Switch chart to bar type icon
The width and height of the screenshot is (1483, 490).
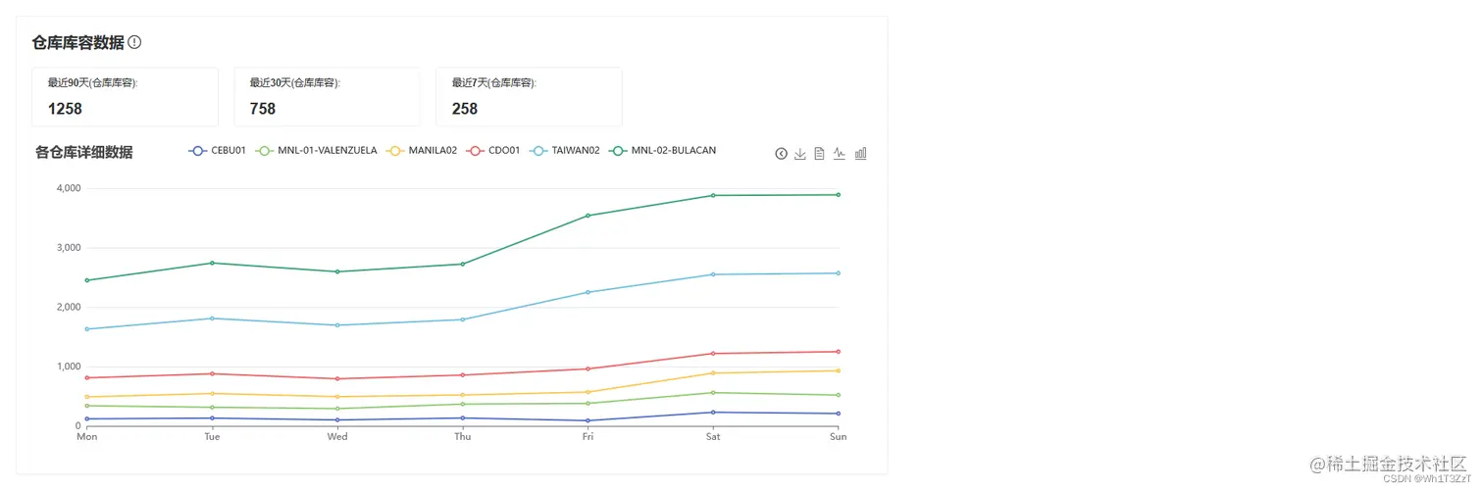860,154
